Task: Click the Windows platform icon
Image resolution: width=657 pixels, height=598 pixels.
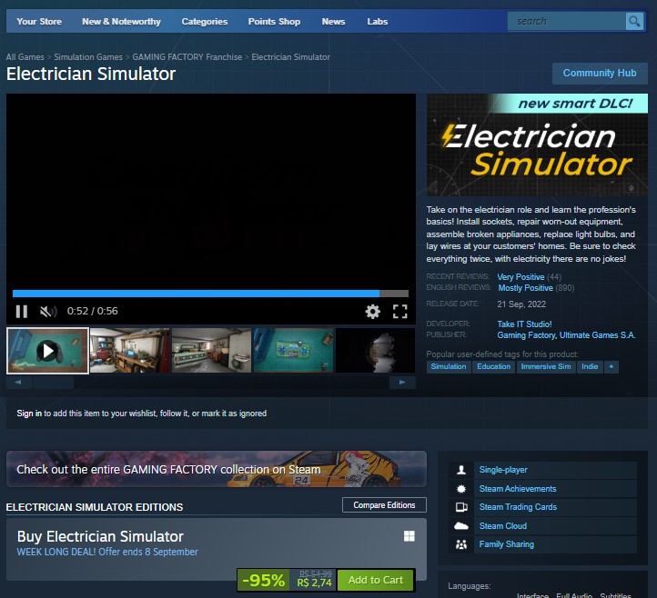Action: coord(409,536)
